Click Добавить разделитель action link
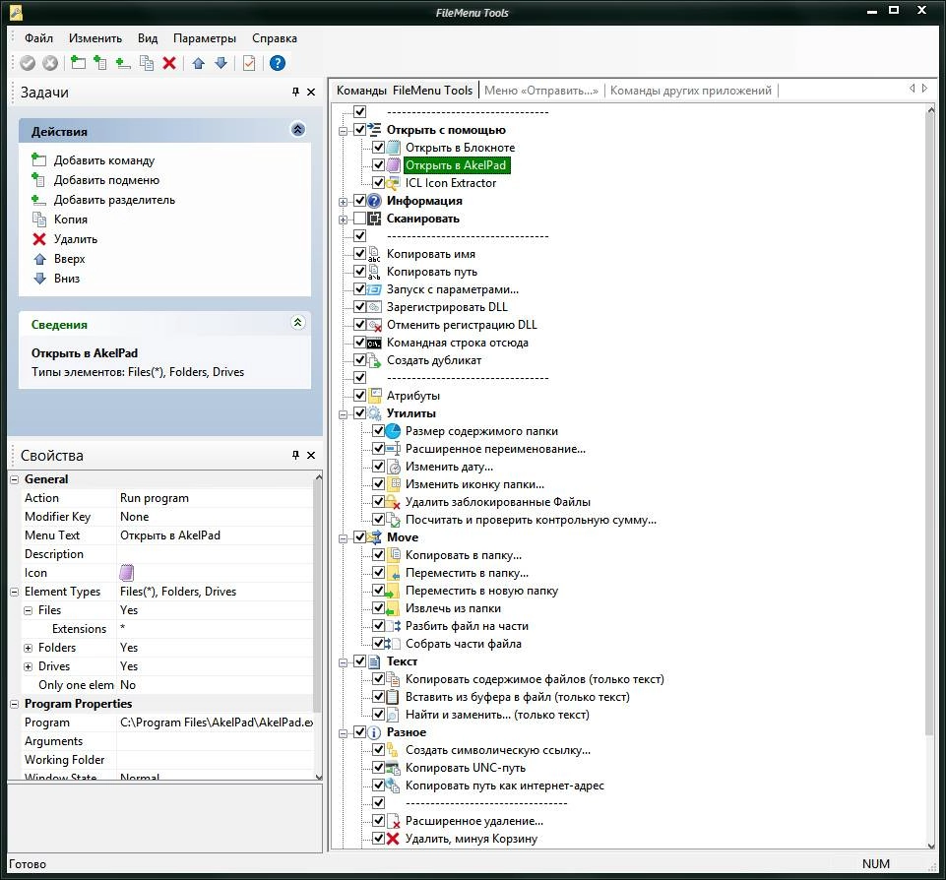Screen dimensions: 946x880 pyautogui.click(x=114, y=200)
